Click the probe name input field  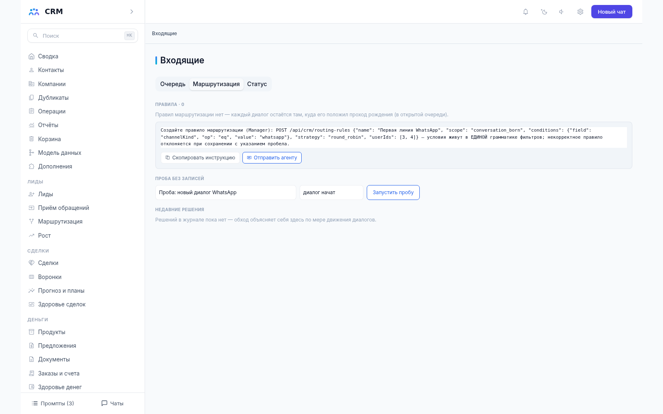pos(226,193)
